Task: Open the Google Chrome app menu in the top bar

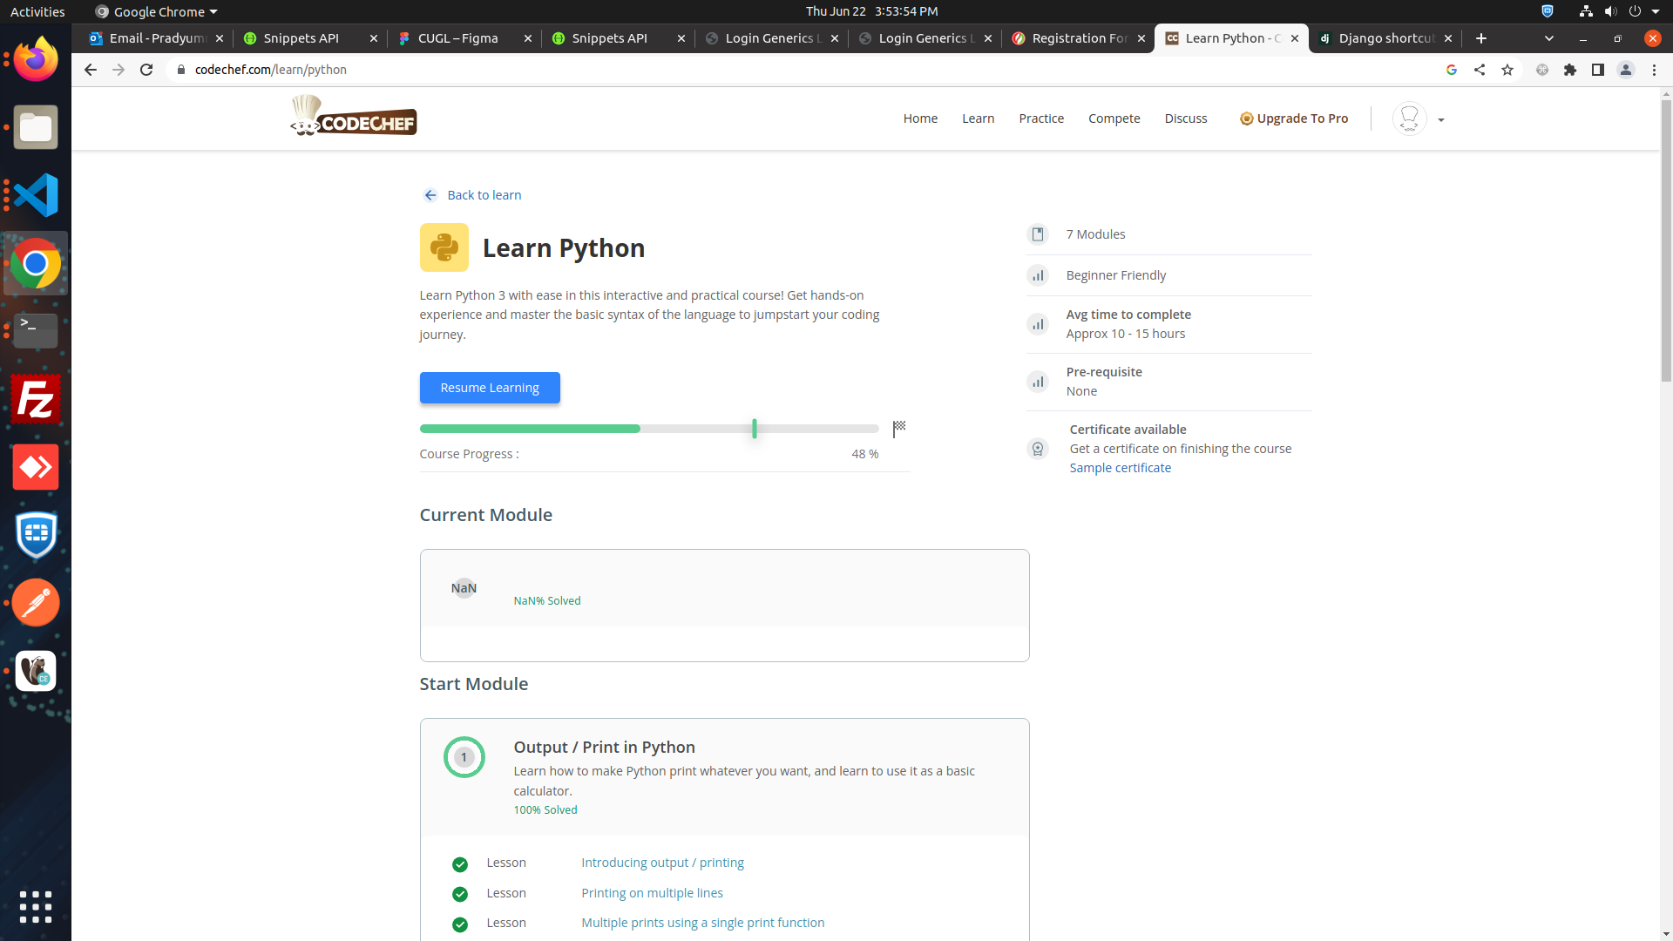Action: click(157, 11)
